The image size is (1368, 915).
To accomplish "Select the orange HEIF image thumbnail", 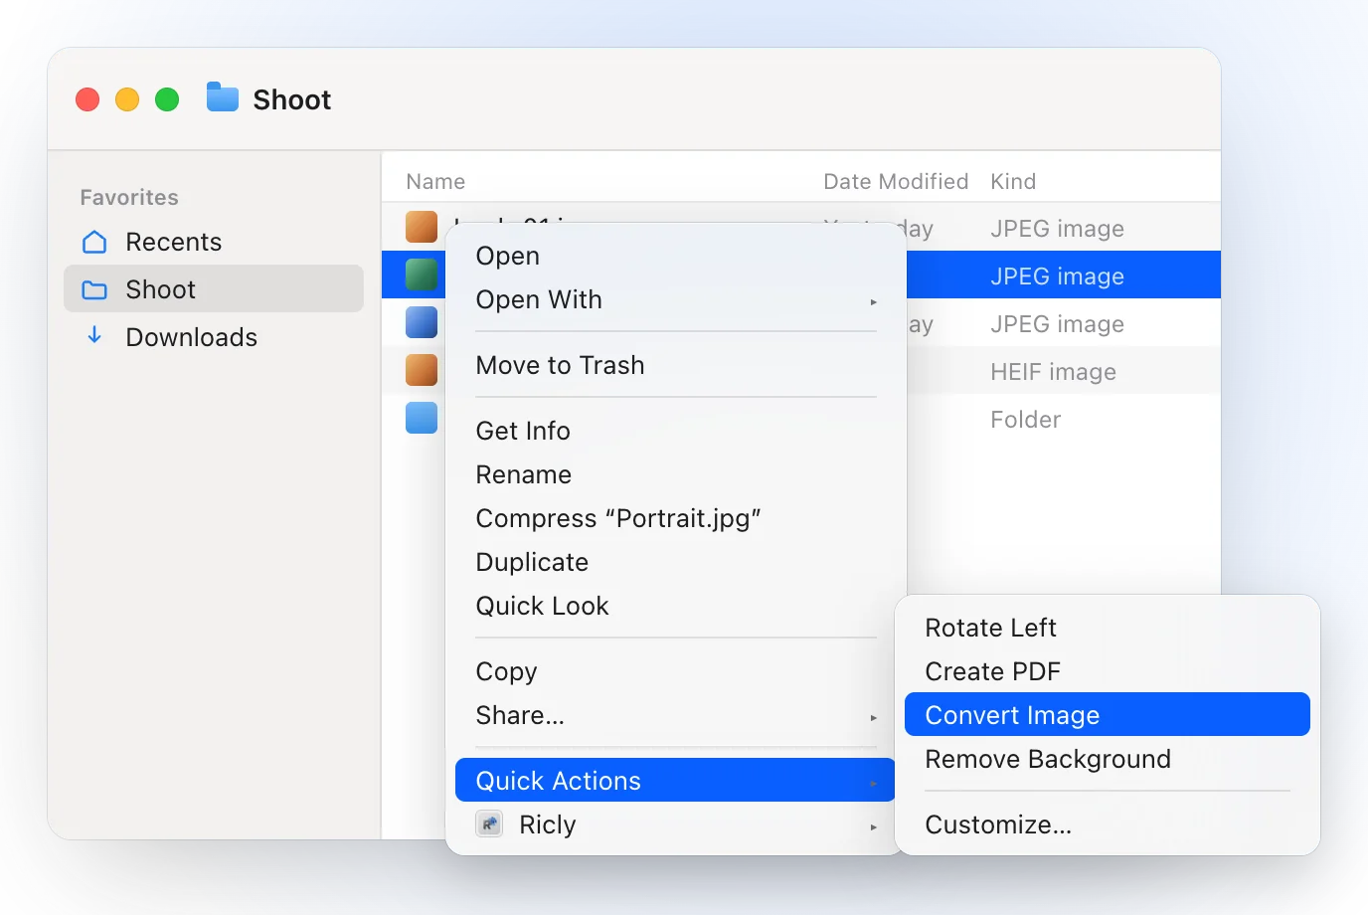I will click(x=422, y=370).
